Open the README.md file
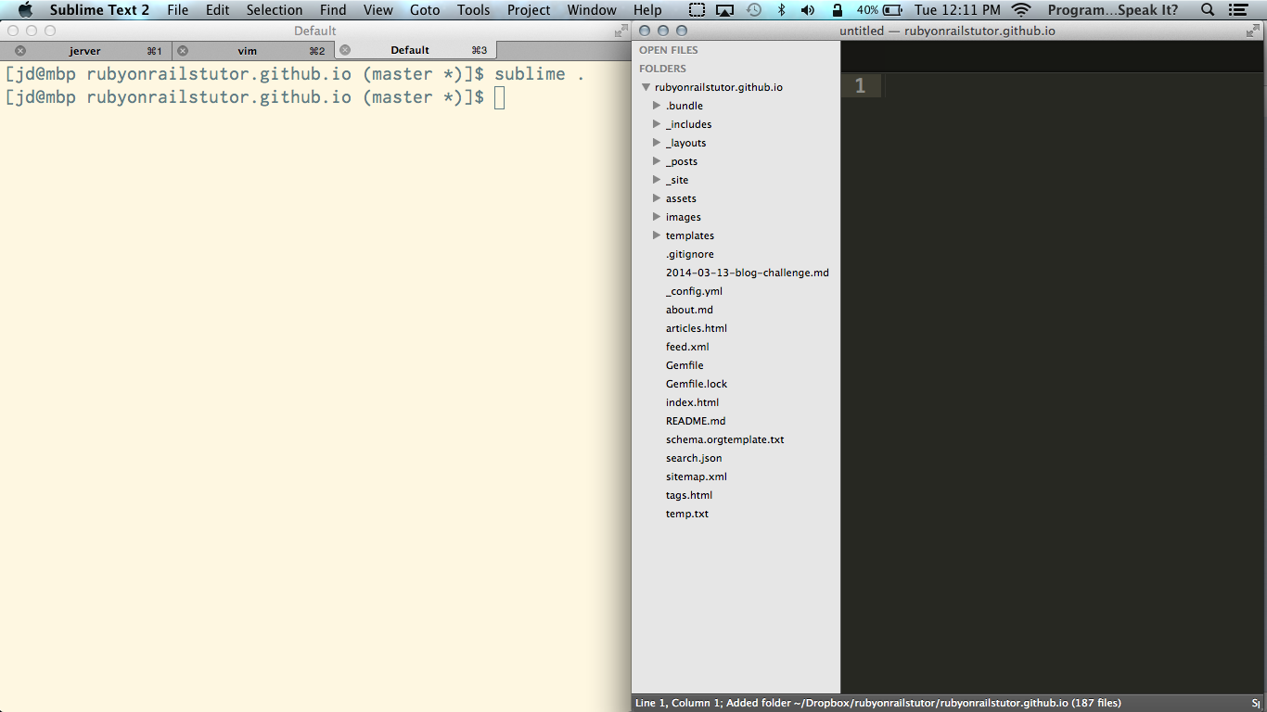The height and width of the screenshot is (712, 1267). (696, 421)
